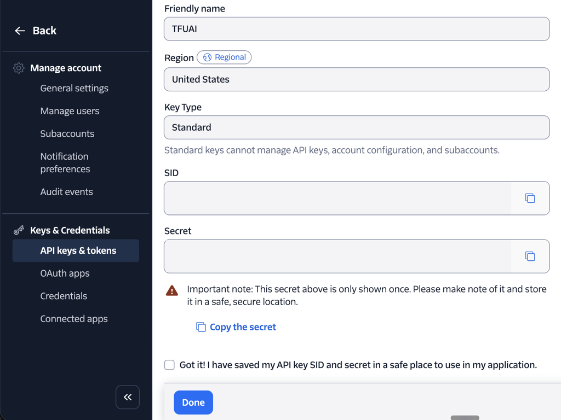Open OAuth apps
561x420 pixels.
pyautogui.click(x=65, y=273)
